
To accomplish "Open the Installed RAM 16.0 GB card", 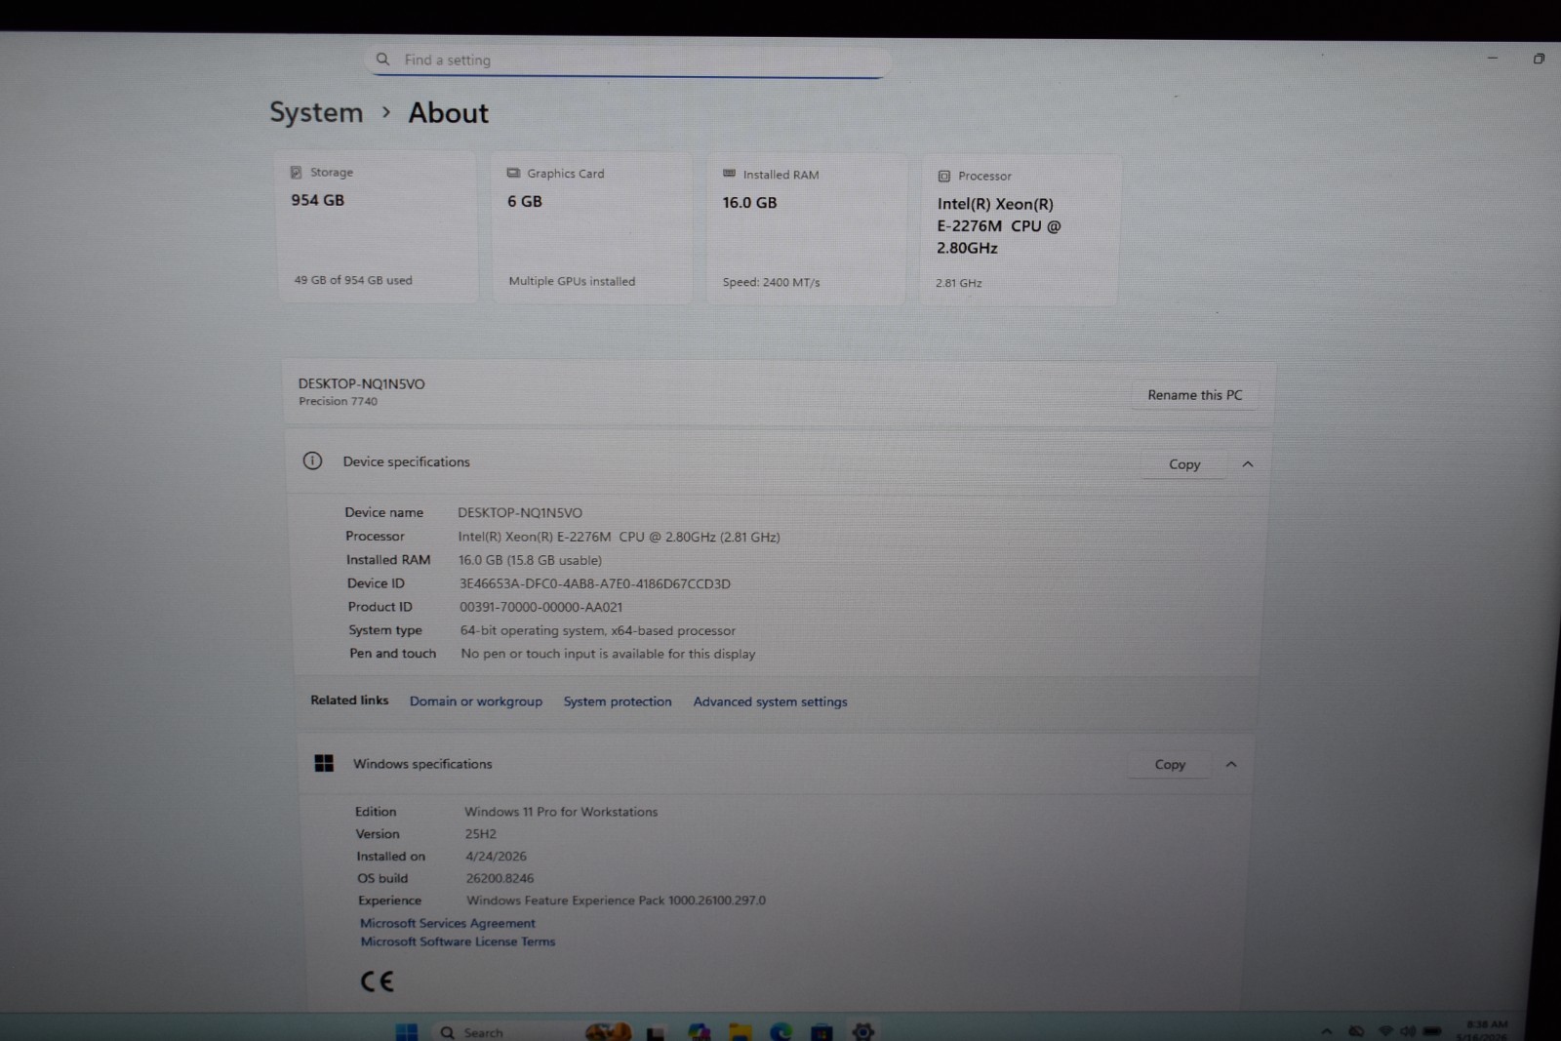I will [806, 228].
